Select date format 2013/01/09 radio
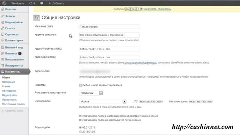 tap(80, 132)
